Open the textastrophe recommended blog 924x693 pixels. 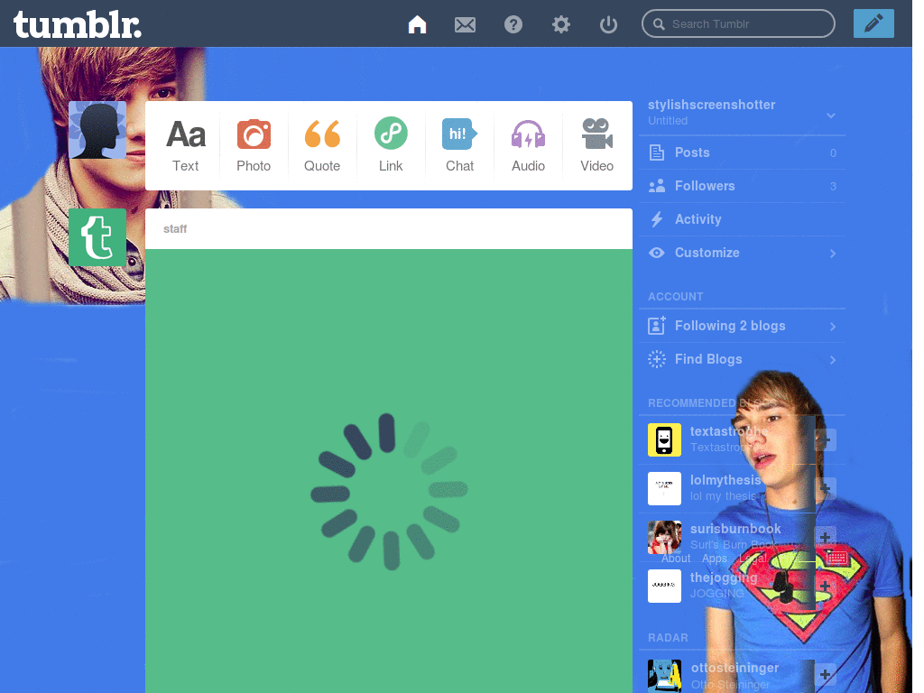pyautogui.click(x=729, y=431)
